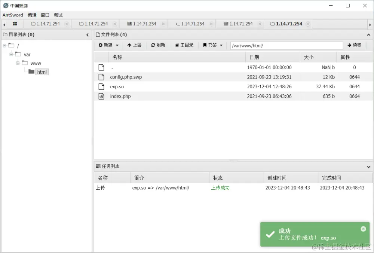Open the 书签 dropdown arrow
Image resolution: width=374 pixels, height=253 pixels.
[221, 45]
